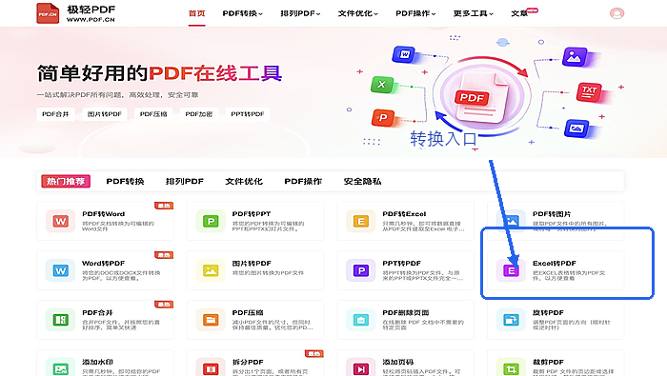Viewport: 667px width, 376px height.
Task: Select the 热门推荐 category tab
Action: click(66, 182)
